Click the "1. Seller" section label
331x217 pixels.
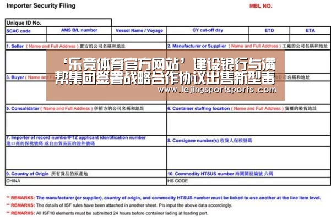[x=15, y=46]
